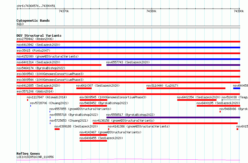Click the small red marker under nsv6015

tap(237, 129)
